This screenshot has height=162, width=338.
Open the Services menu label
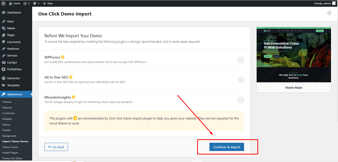click(x=12, y=55)
